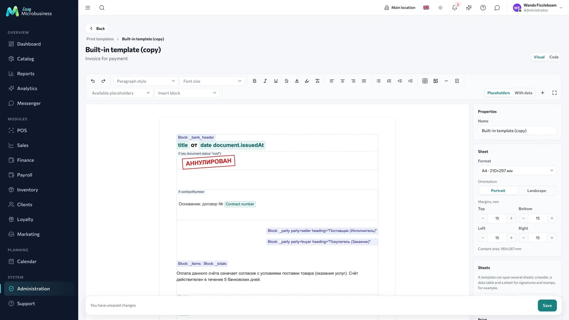The height and width of the screenshot is (320, 569).
Task: Show With data preview
Action: (x=523, y=93)
